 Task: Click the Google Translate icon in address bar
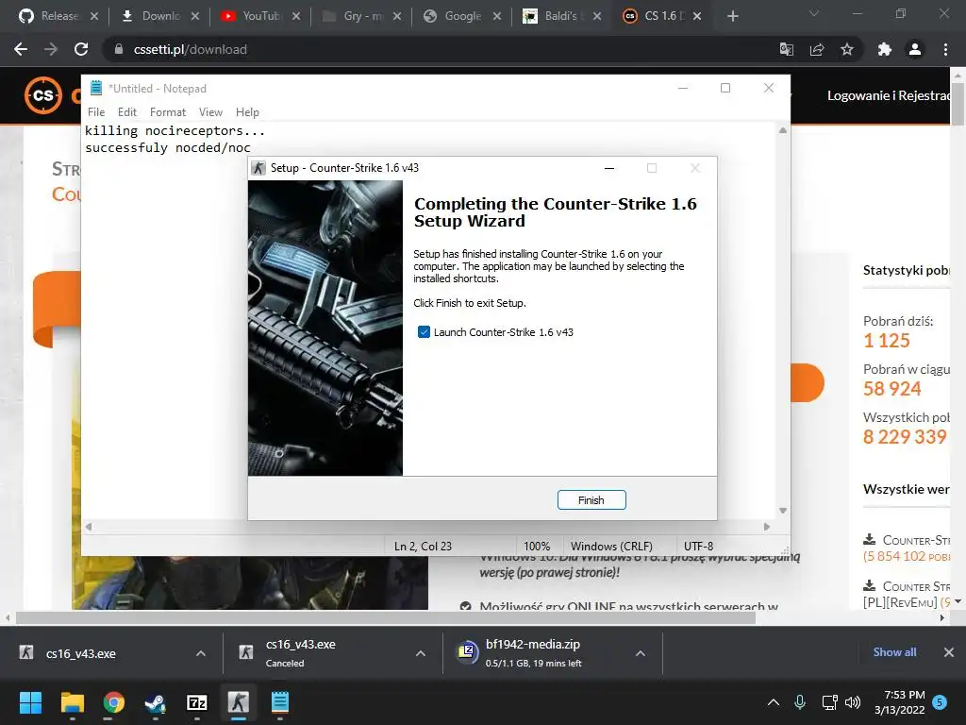(787, 49)
